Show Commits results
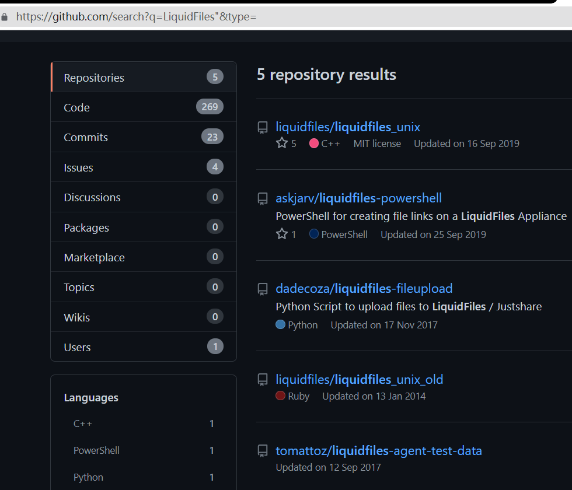This screenshot has width=572, height=490. 144,137
